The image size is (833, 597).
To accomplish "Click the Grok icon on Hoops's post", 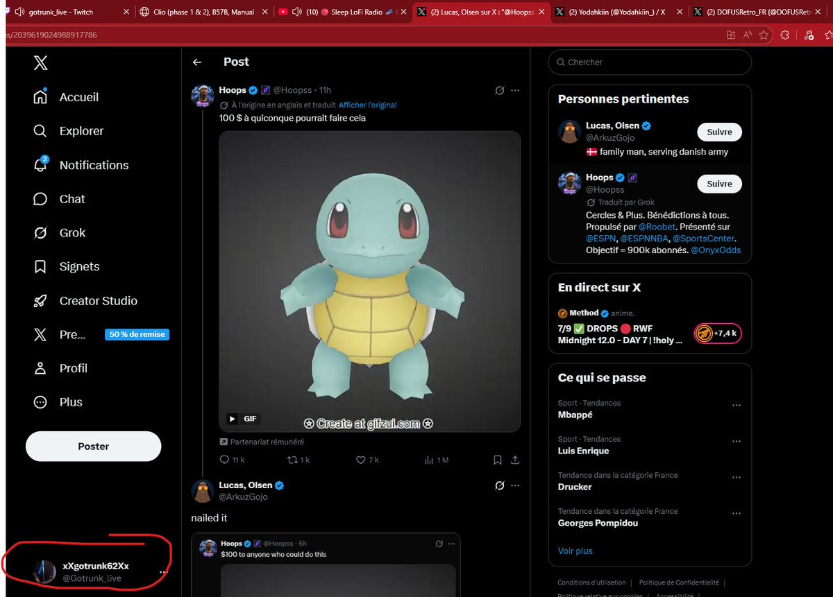I will click(x=499, y=91).
